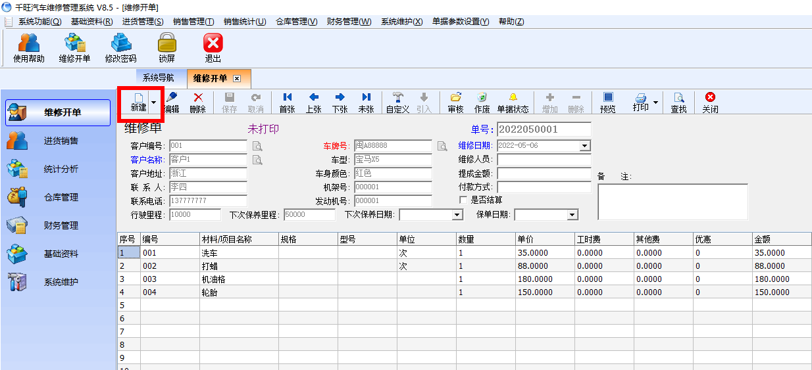Open 修改密码 password change
The width and height of the screenshot is (812, 370).
coord(120,48)
